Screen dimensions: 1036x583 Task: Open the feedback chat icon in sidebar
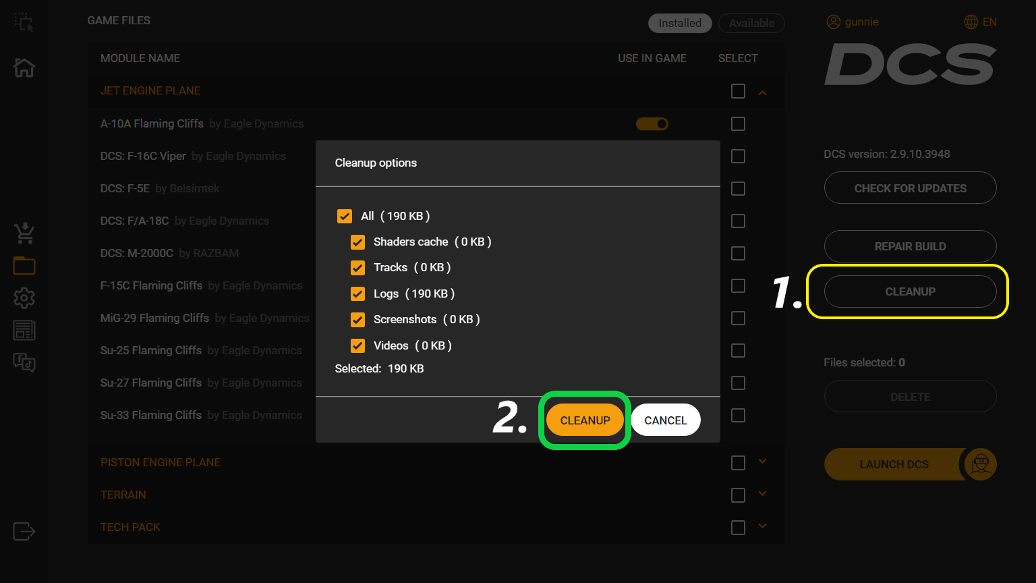click(x=24, y=362)
